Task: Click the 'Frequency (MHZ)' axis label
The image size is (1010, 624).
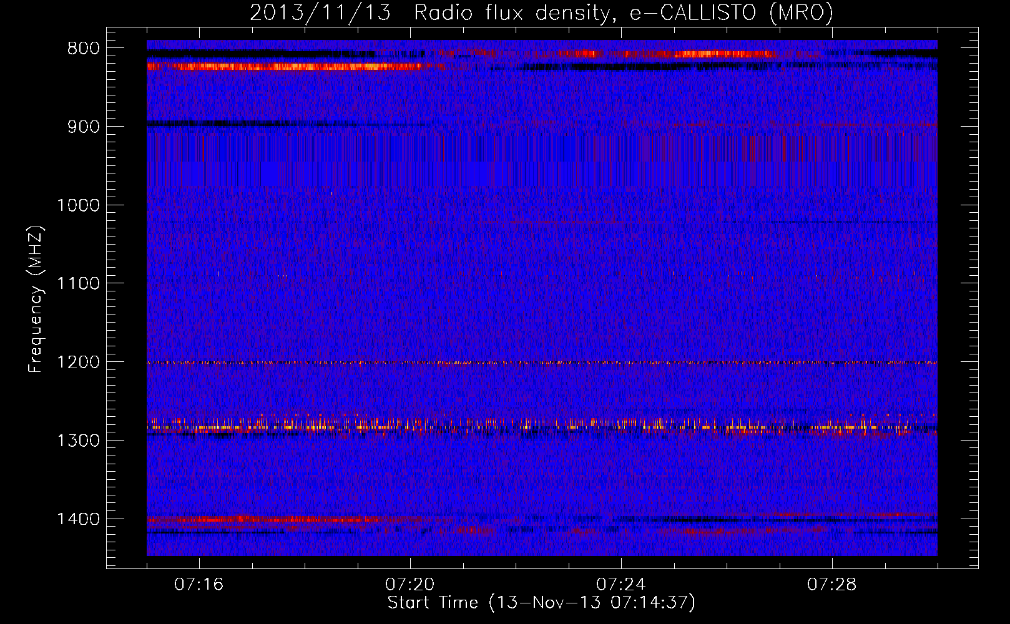Action: [36, 300]
